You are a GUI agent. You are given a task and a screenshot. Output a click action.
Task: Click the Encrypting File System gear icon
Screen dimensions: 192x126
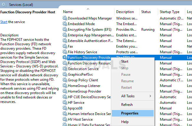(65, 30)
